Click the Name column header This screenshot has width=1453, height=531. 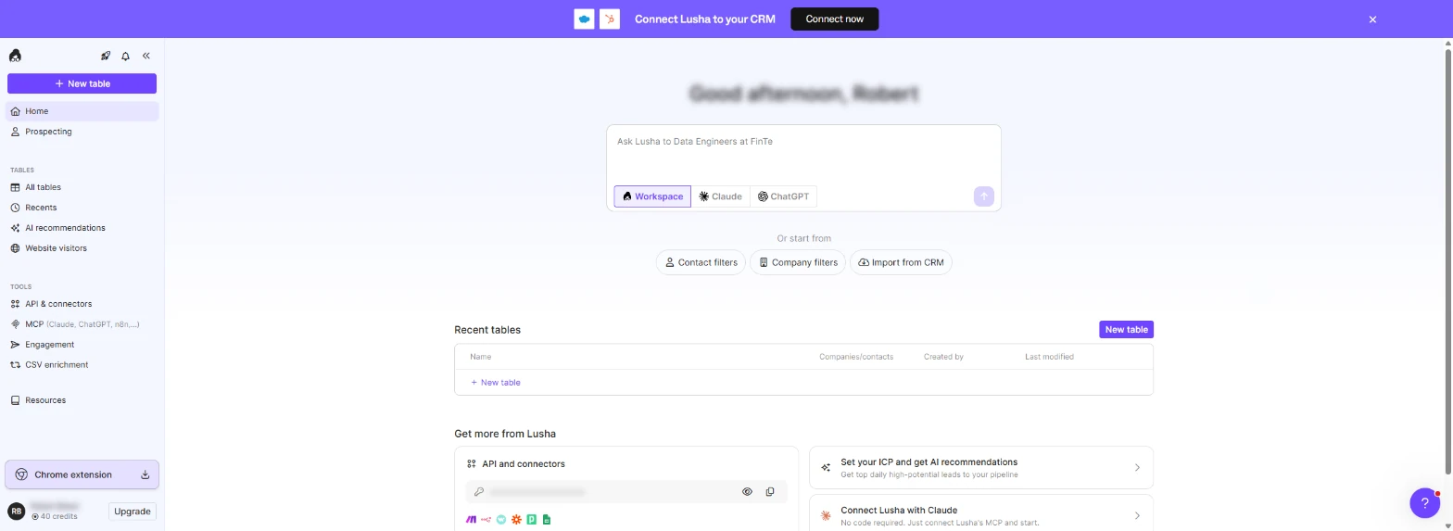tap(480, 357)
